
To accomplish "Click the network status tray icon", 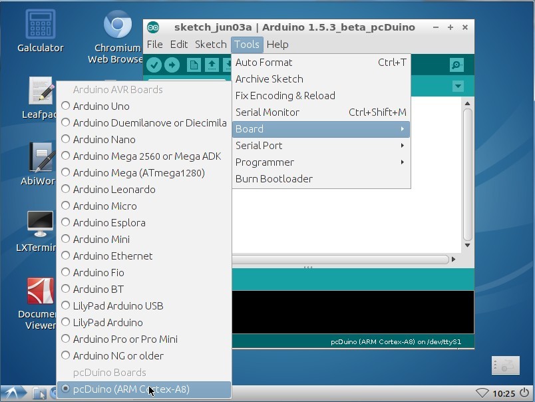I will pos(482,393).
